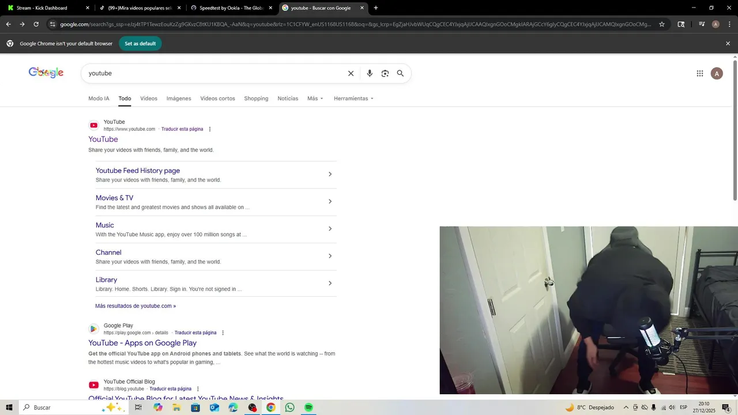Close the Speedtest by Ookla tab

pyautogui.click(x=270, y=8)
